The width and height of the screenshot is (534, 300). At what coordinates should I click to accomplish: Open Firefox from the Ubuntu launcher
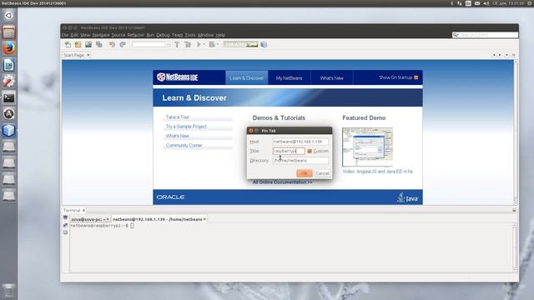tap(9, 48)
